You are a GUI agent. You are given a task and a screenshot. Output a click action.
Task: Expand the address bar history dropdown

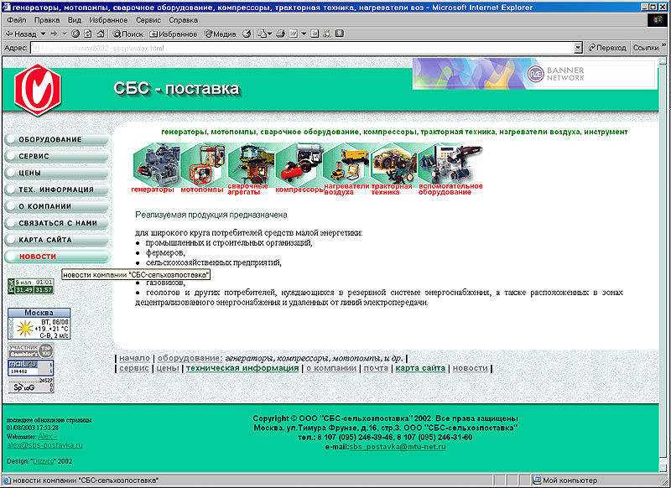(x=578, y=49)
